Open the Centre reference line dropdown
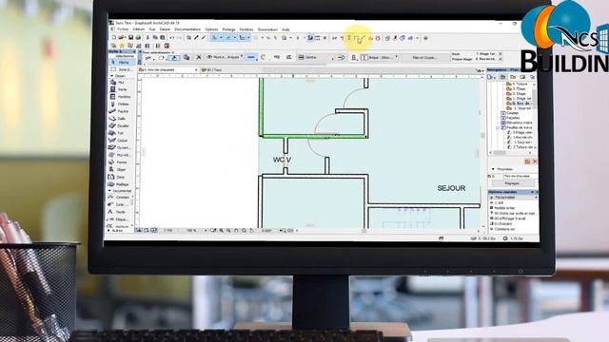 point(316,57)
